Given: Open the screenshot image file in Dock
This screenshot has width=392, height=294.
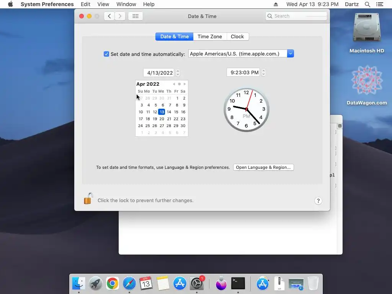Looking at the screenshot, I should tap(296, 284).
